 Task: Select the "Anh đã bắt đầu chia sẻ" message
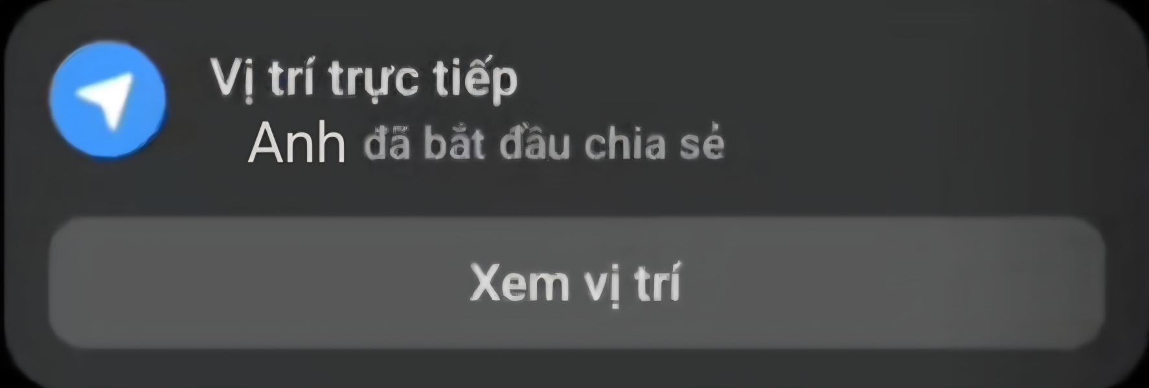pyautogui.click(x=486, y=144)
